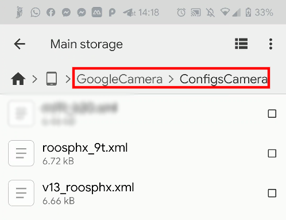Go to the home breadcrumb icon

tap(18, 79)
